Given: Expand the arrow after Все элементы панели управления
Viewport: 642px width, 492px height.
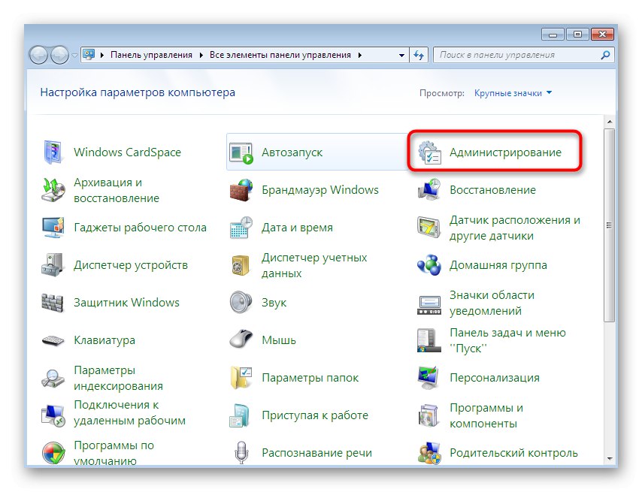Looking at the screenshot, I should click(x=359, y=56).
